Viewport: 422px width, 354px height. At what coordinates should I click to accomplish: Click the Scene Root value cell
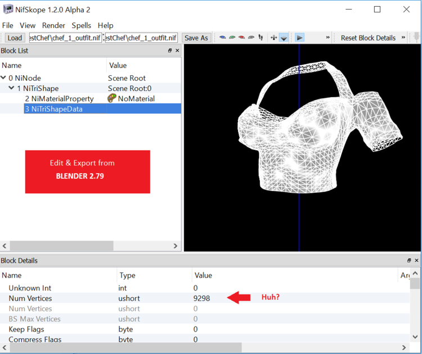click(x=127, y=78)
